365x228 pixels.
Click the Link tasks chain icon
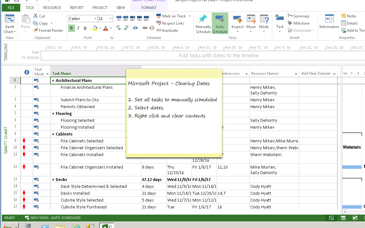click(145, 28)
